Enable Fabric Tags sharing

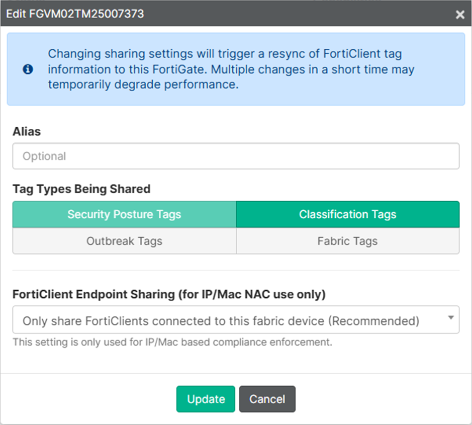[347, 241]
